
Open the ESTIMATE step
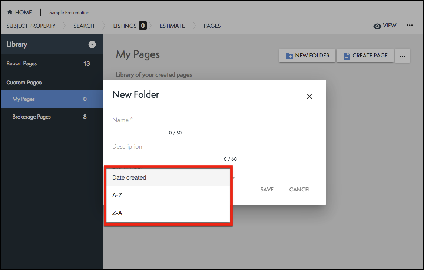click(172, 26)
